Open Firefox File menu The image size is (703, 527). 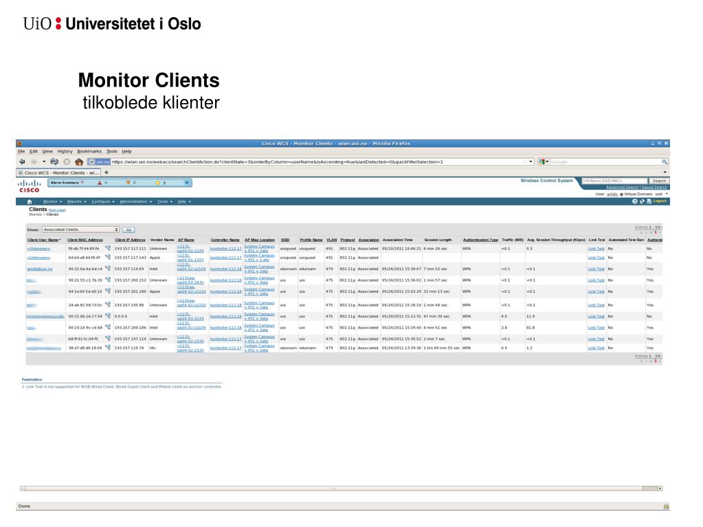coord(21,151)
